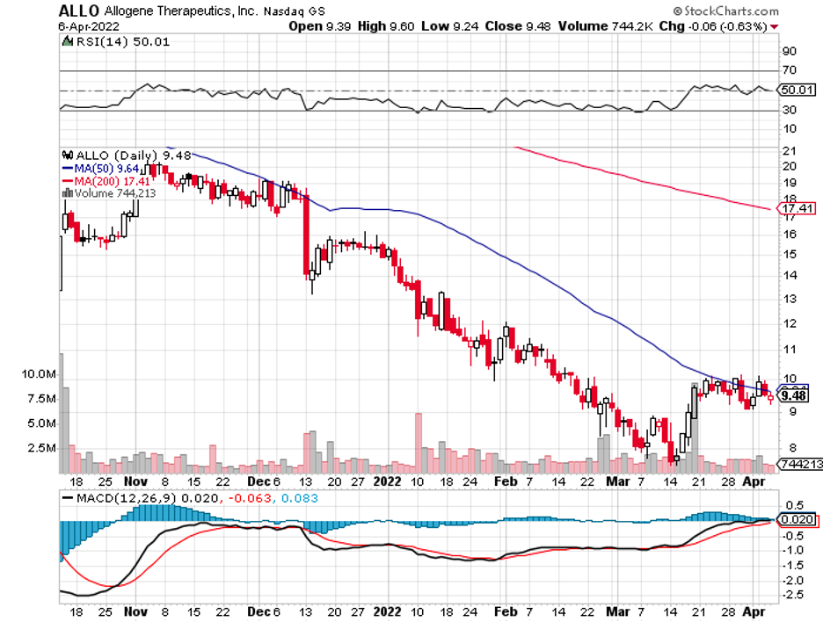Viewport: 823px width, 622px height.
Task: Click the 10.0M volume scale label
Action: click(39, 374)
